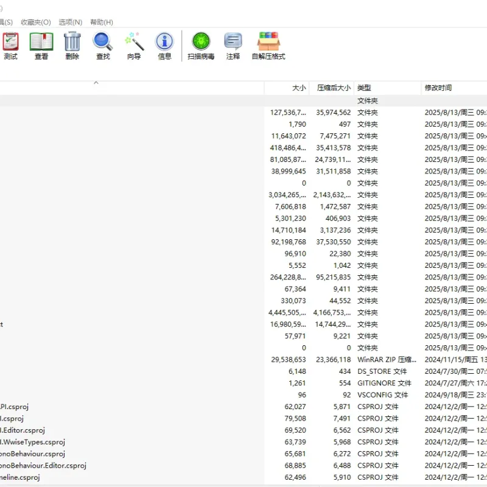Sort by the 大小 column header

point(287,88)
